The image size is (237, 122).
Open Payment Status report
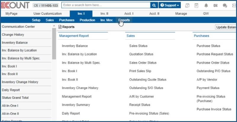pyautogui.click(x=208, y=88)
